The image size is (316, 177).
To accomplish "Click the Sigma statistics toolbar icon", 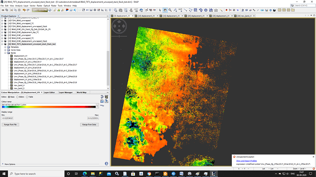I will coord(110,10).
